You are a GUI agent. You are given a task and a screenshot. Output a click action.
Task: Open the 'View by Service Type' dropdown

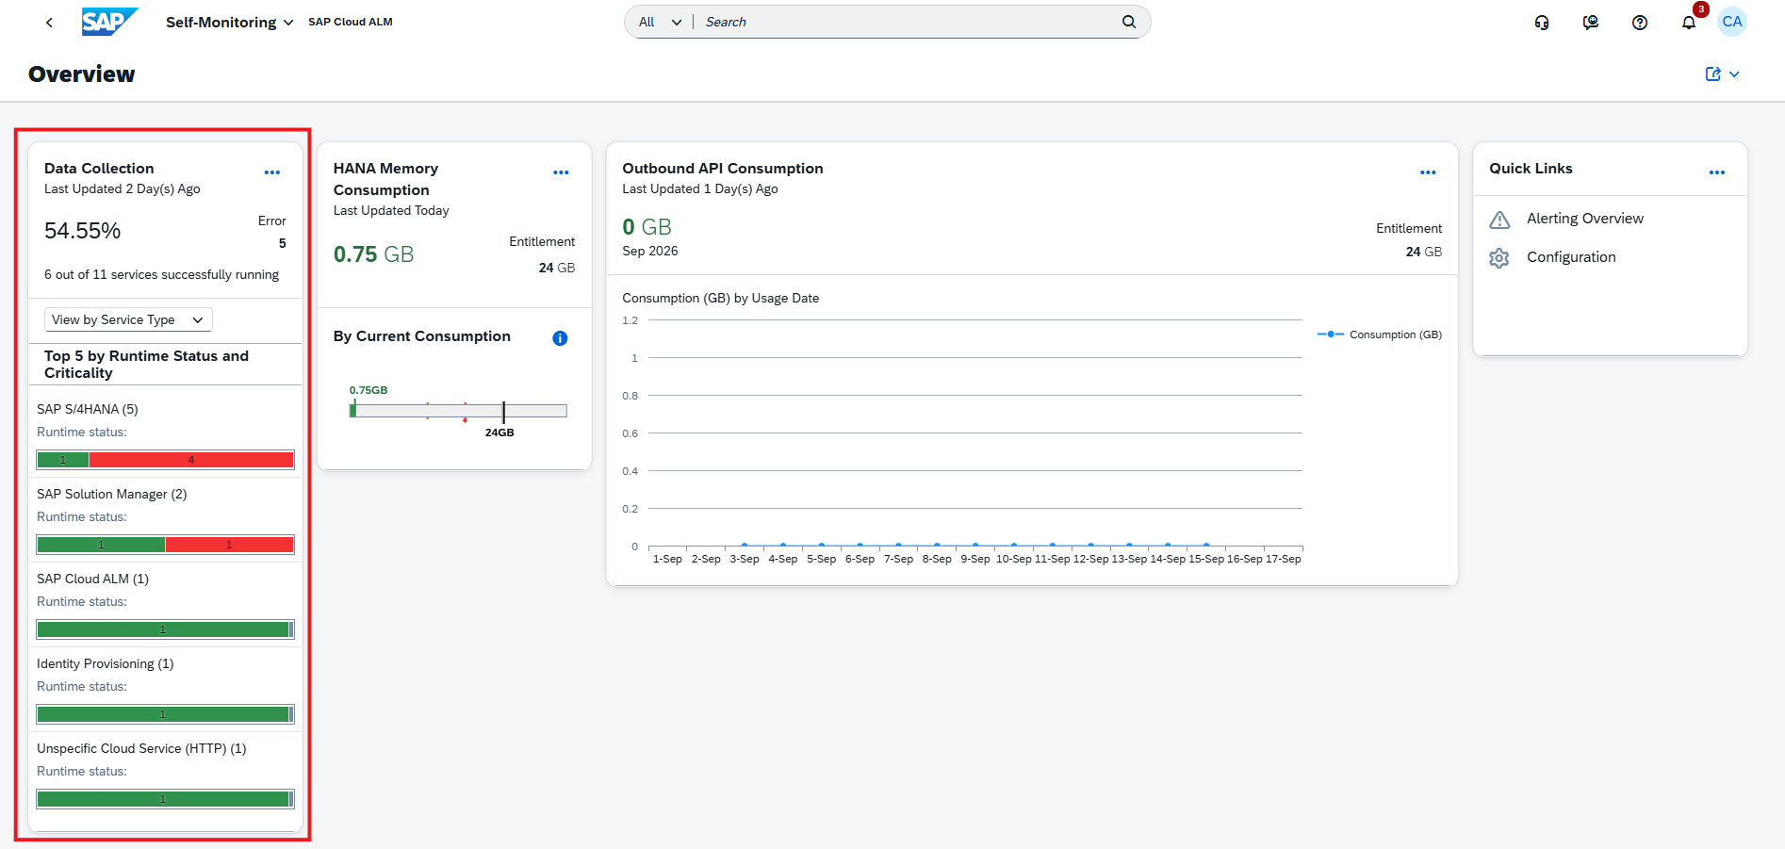click(128, 319)
